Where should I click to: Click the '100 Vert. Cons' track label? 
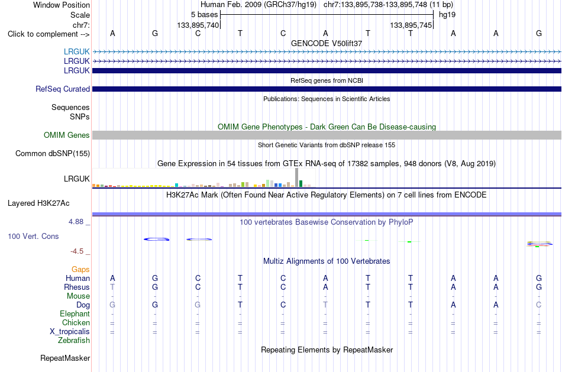coord(33,236)
